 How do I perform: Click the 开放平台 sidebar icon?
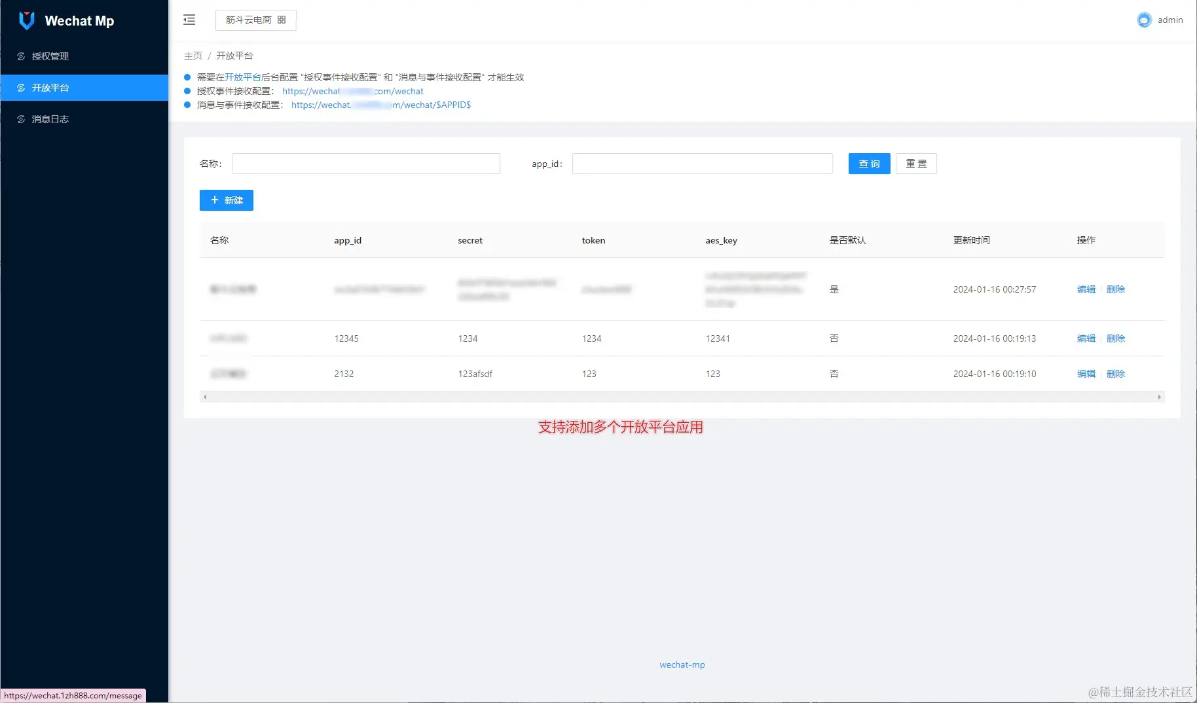(x=21, y=88)
